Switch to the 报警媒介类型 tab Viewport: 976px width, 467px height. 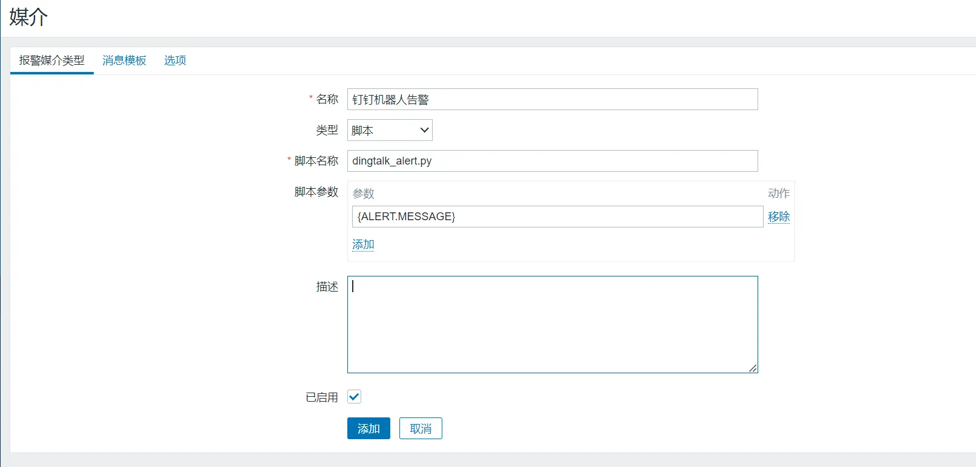[51, 60]
